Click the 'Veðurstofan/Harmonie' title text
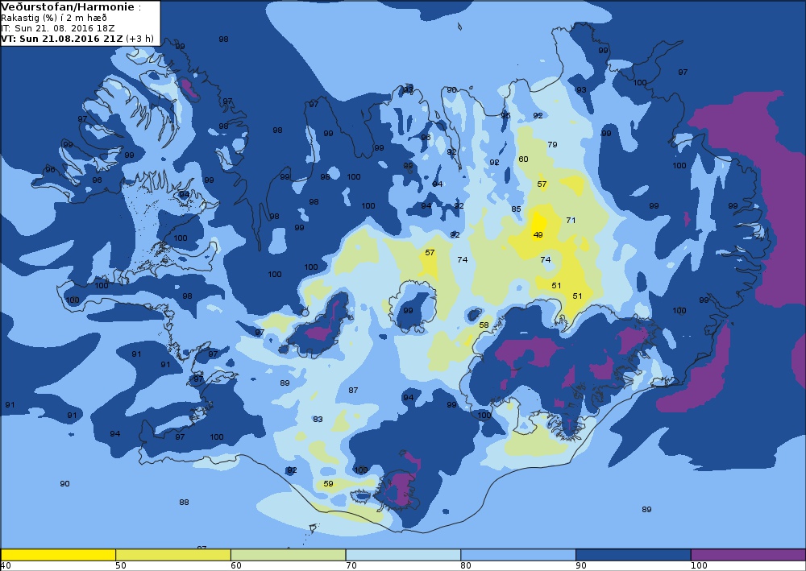This screenshot has width=806, height=571. click(x=69, y=7)
